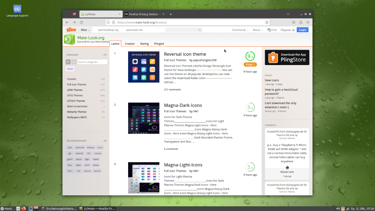
Task: Open the Chat link
Action: point(272,30)
